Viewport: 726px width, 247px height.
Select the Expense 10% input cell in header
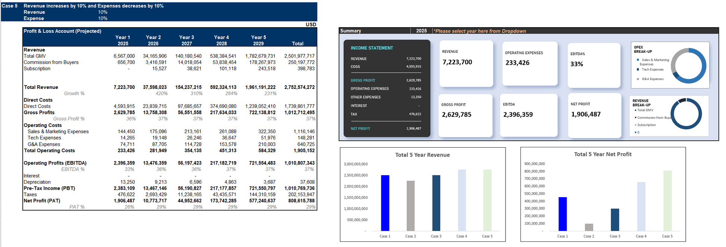coord(103,18)
